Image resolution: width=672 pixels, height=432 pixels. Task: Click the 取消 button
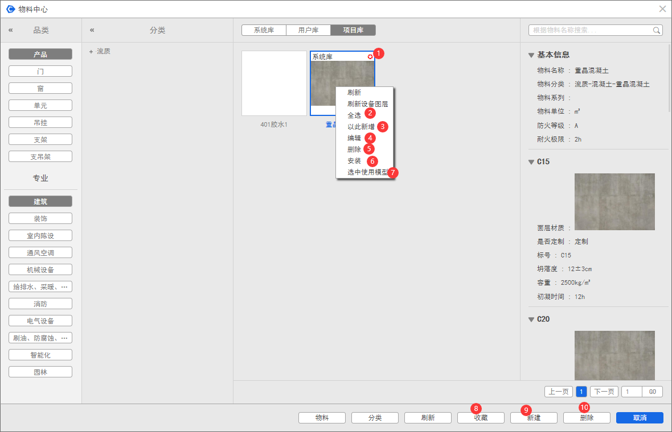pos(640,418)
